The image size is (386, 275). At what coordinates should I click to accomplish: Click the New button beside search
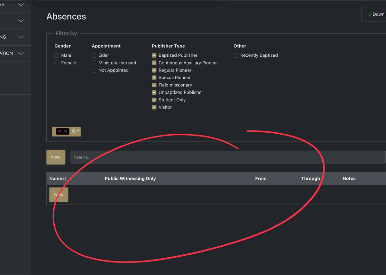pyautogui.click(x=56, y=157)
